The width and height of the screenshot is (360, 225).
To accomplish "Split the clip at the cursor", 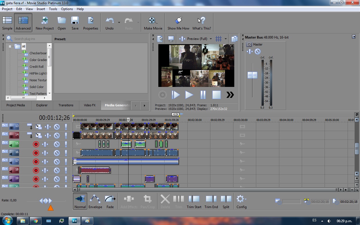I will 226,201.
